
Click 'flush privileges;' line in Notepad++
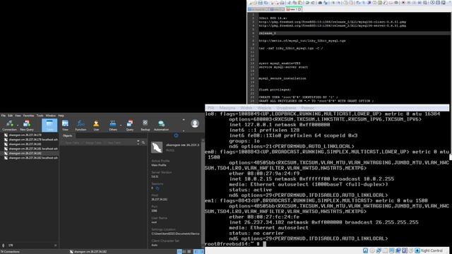coord(275,90)
